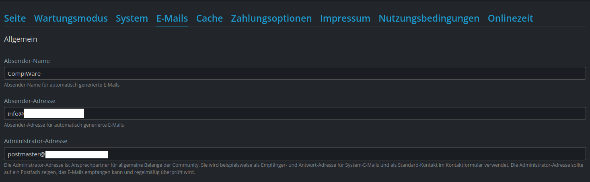Open the Zahlungsoptionen tab

click(271, 18)
